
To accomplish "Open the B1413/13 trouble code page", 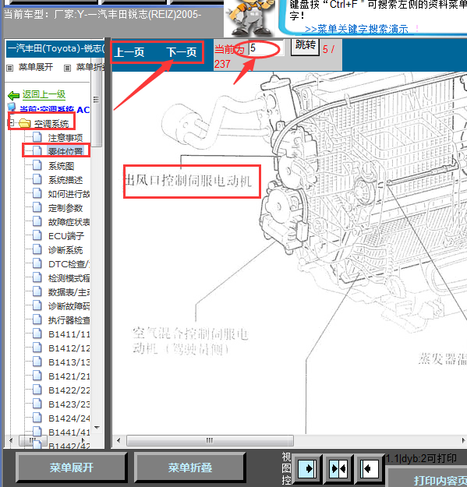I will click(69, 362).
